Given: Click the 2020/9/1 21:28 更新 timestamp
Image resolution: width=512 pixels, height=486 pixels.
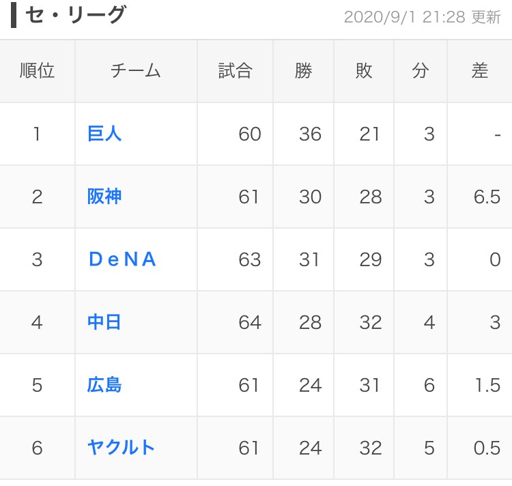Looking at the screenshot, I should (422, 17).
